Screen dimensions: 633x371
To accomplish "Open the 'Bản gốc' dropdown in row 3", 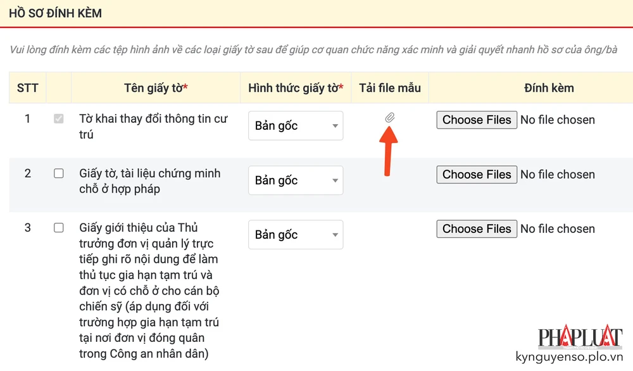I will coord(295,235).
